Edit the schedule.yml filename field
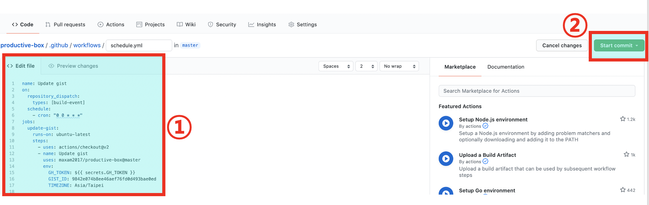This screenshot has height=205, width=649. pyautogui.click(x=139, y=45)
